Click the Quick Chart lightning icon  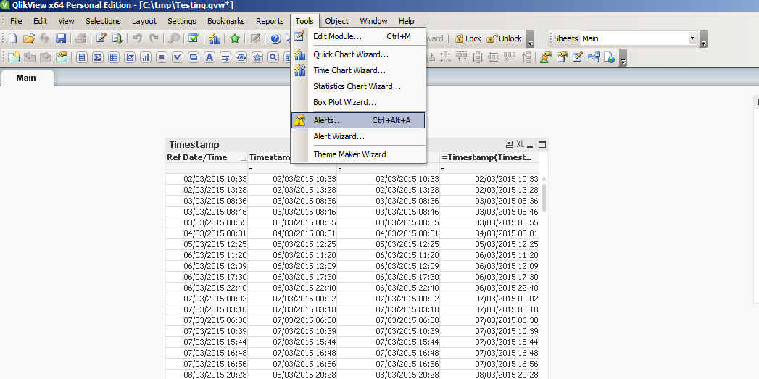click(x=215, y=38)
